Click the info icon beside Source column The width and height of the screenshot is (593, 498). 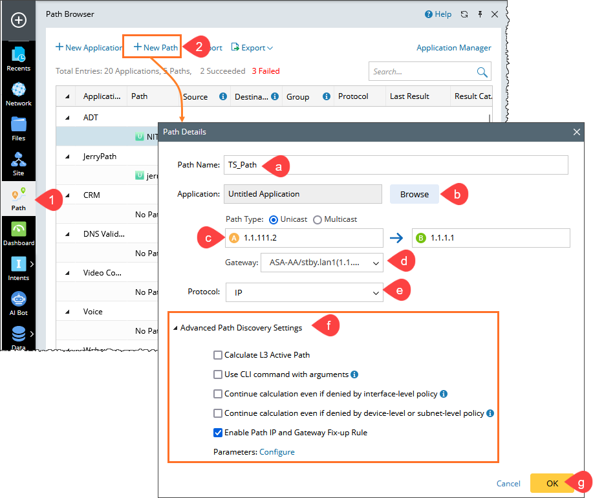tap(223, 96)
